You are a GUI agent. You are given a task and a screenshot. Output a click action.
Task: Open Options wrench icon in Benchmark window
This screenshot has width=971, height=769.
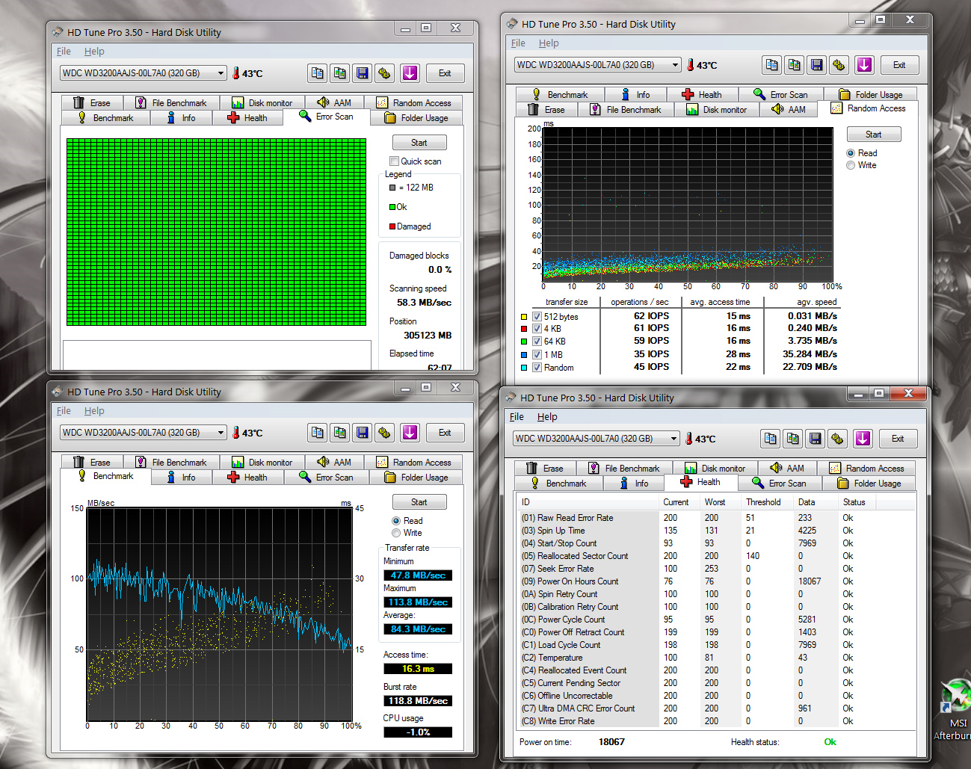pyautogui.click(x=384, y=433)
